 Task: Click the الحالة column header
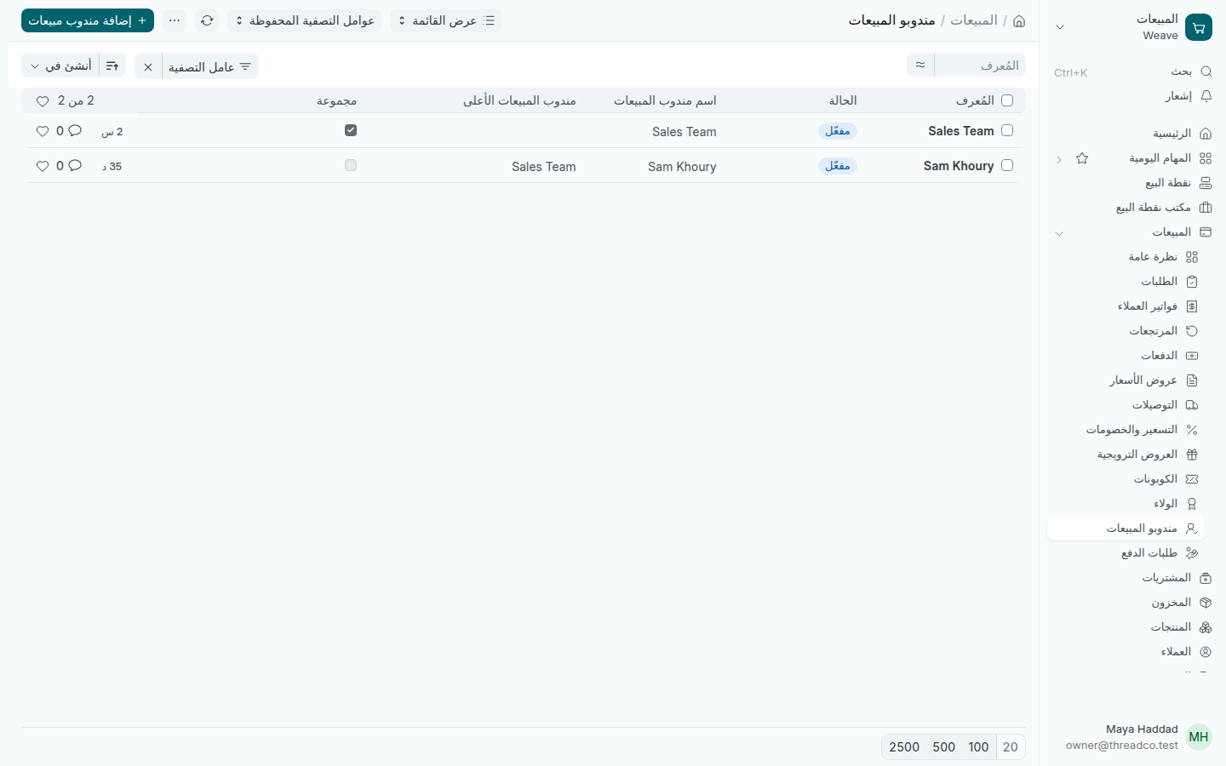(x=843, y=100)
